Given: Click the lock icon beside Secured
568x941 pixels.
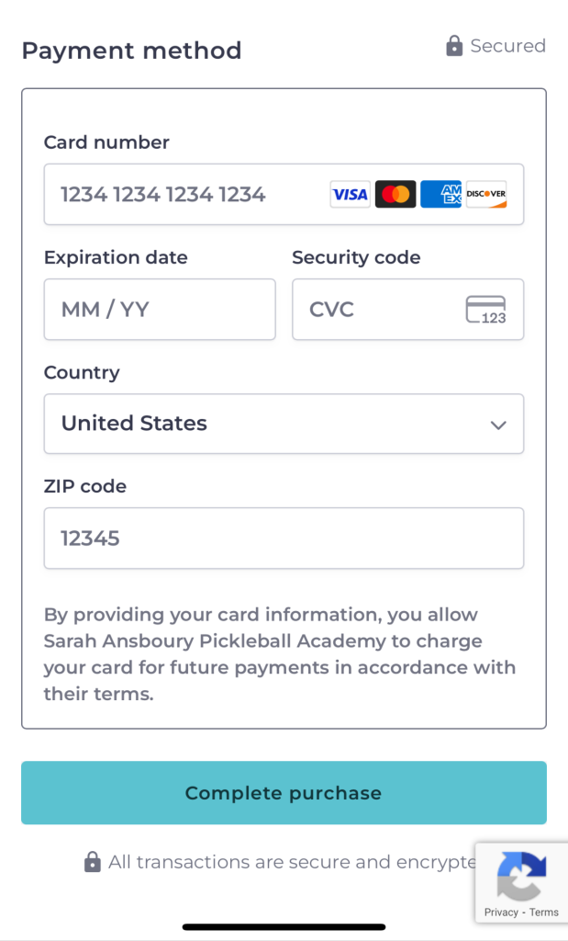Looking at the screenshot, I should tap(455, 46).
